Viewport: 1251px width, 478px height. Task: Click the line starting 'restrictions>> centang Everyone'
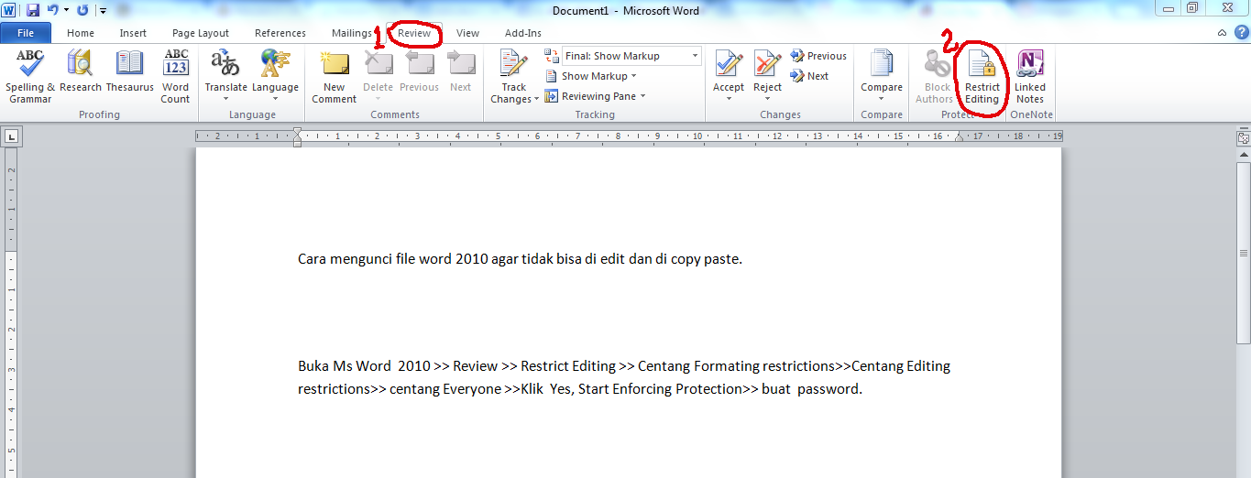580,389
